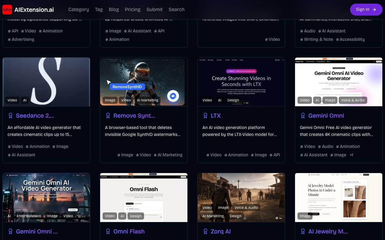Image resolution: width=385 pixels, height=240 pixels.
Task: Go to the Tag page from navbar
Action: click(x=99, y=10)
